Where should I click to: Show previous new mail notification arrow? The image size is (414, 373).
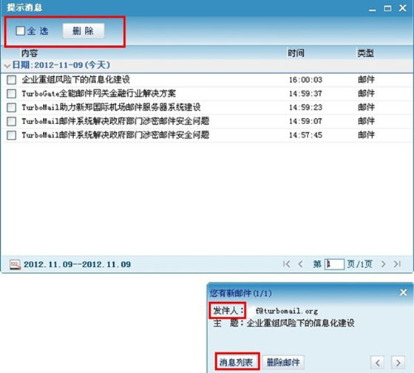click(x=378, y=363)
